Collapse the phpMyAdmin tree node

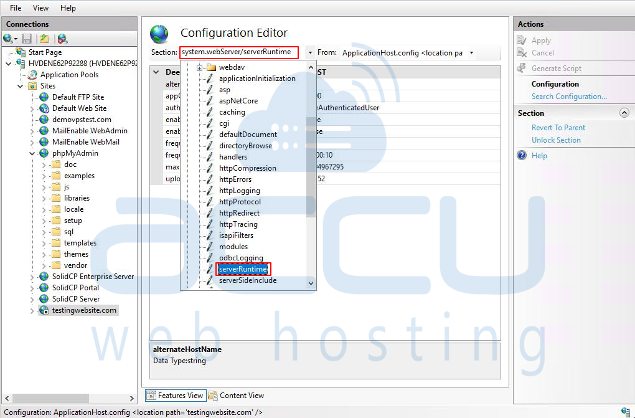tap(32, 153)
